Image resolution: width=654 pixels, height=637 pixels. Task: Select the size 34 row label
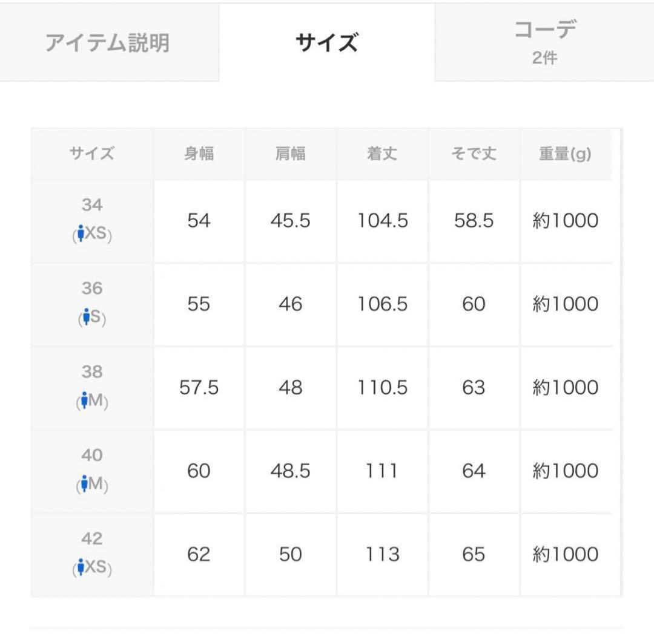click(92, 206)
